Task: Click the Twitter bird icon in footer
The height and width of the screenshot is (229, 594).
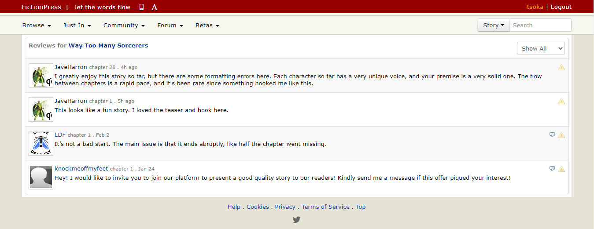Action: [x=296, y=220]
